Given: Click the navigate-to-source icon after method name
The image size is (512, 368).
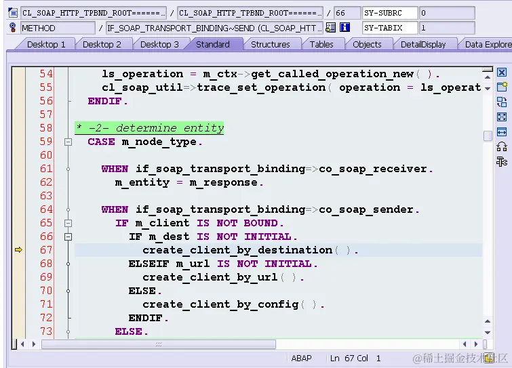Looking at the screenshot, I should [330, 27].
